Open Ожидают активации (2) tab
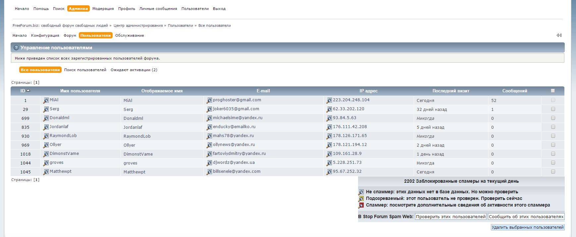The height and width of the screenshot is (237, 576). coord(134,70)
